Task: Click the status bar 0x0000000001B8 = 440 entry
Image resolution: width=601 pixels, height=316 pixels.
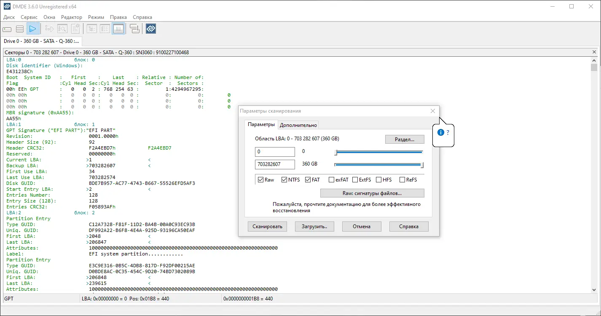Action: 248,299
